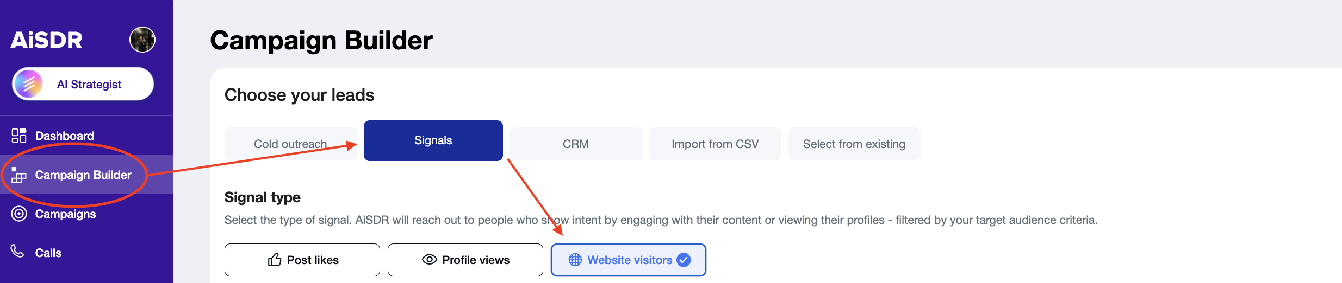Viewport: 1342px width, 283px height.
Task: Select the Post likes signal type
Action: click(x=302, y=260)
